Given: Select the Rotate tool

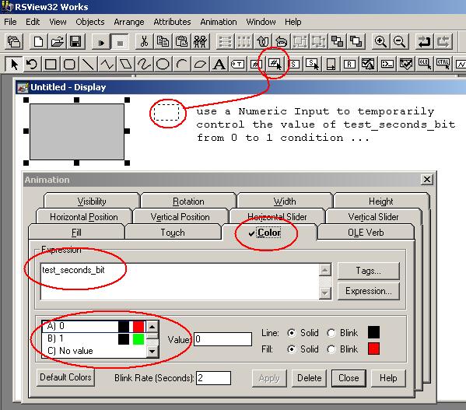Looking at the screenshot, I should point(32,64).
